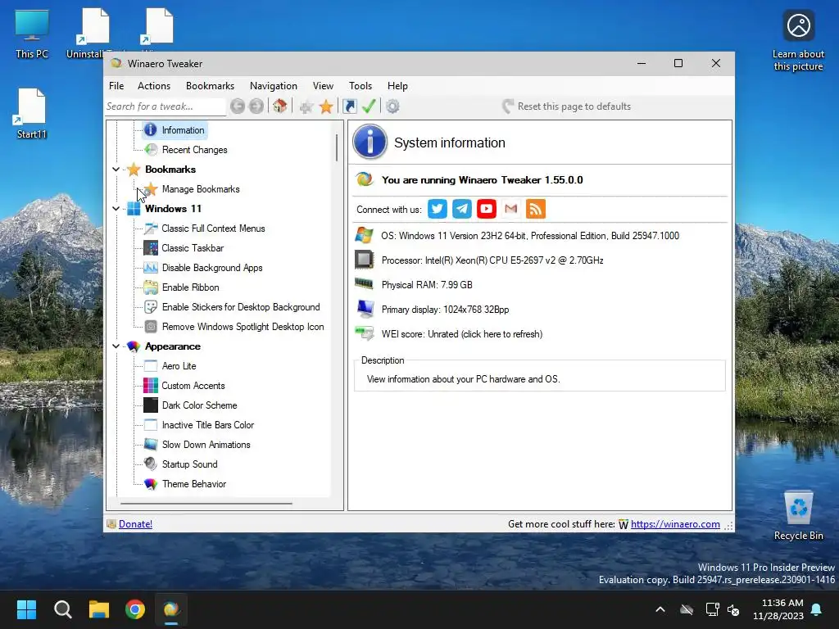
Task: Collapse the Windows 11 tree category
Action: [116, 209]
